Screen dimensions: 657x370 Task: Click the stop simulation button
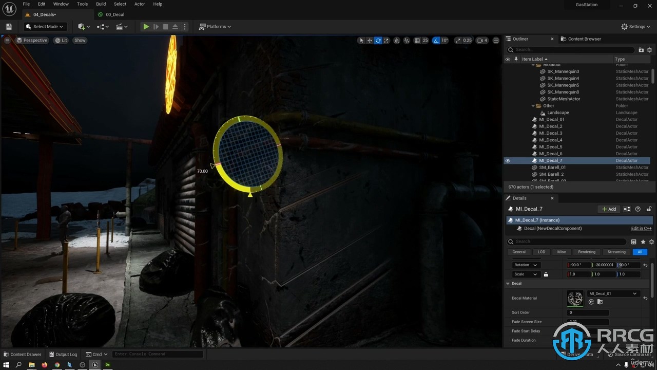[165, 27]
